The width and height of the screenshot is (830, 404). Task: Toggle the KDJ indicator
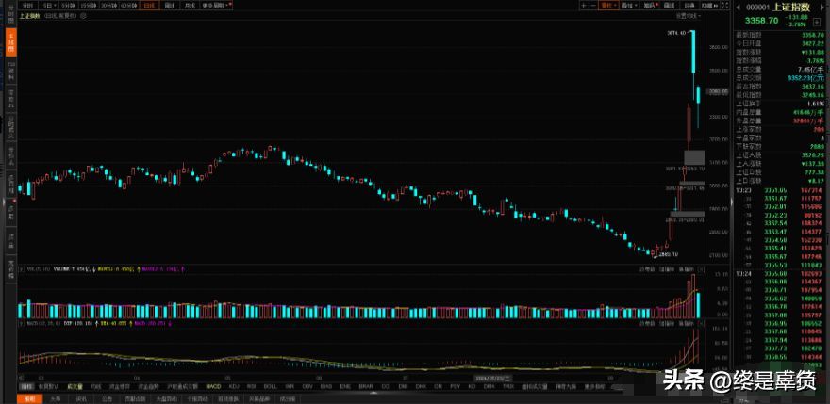point(233,386)
